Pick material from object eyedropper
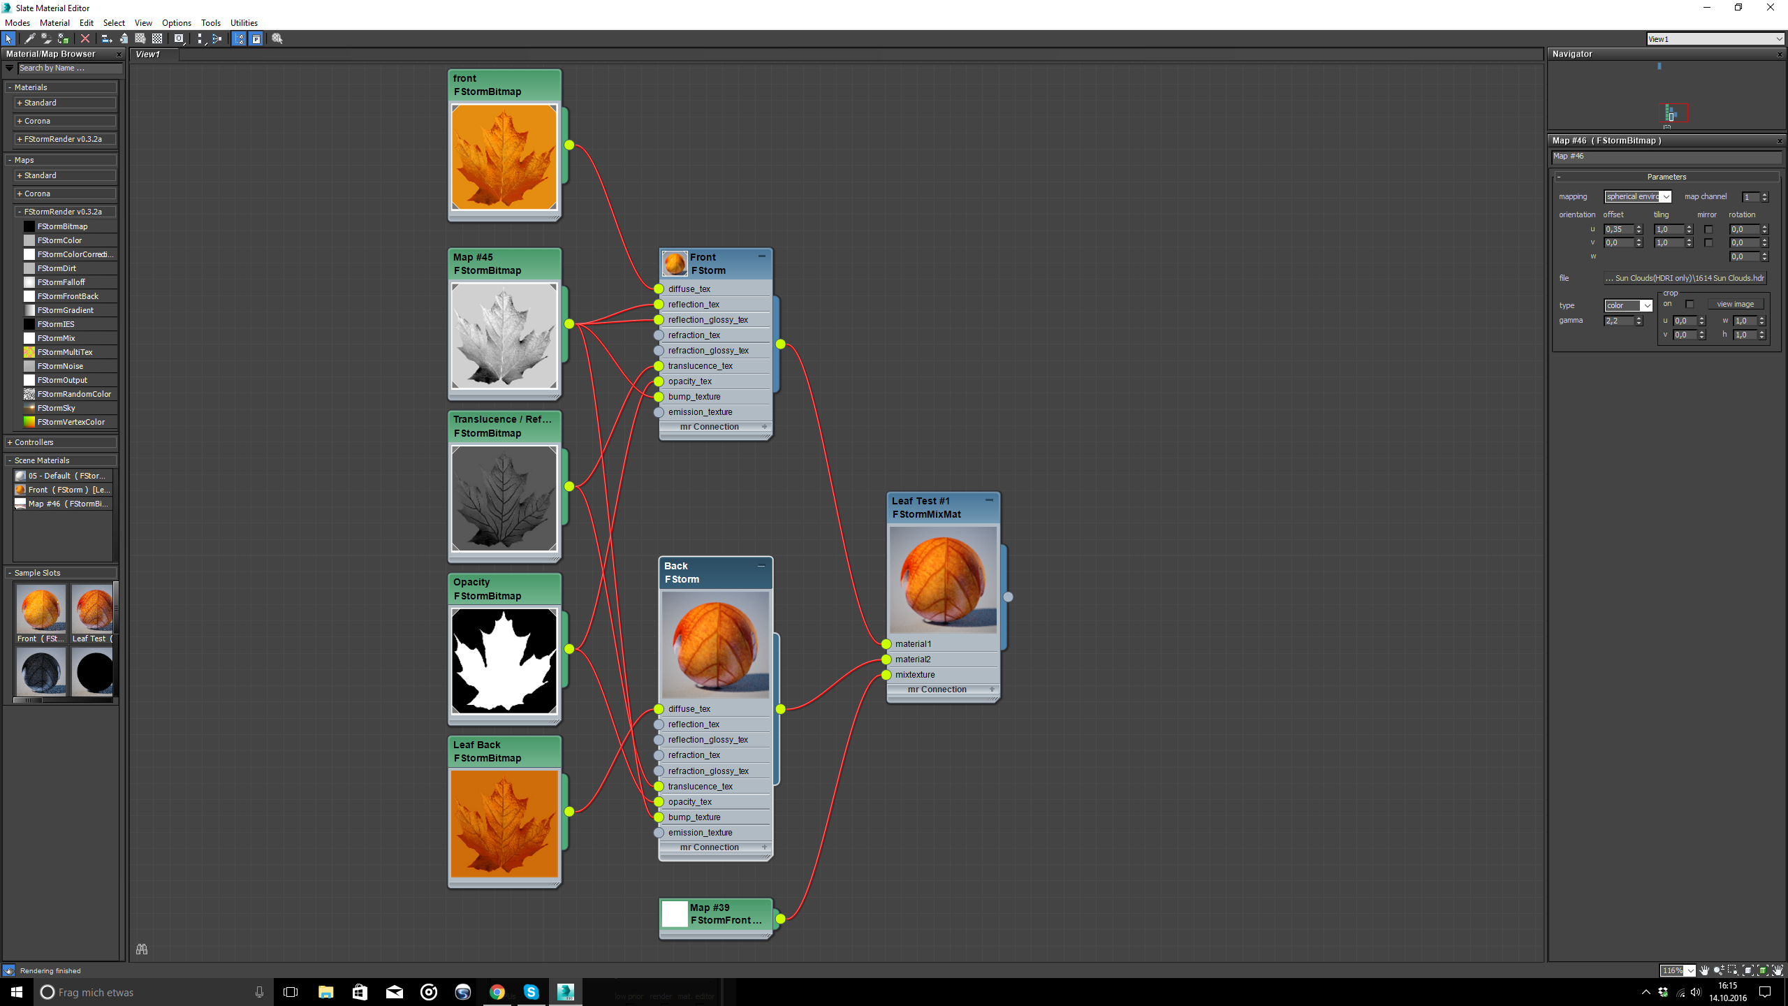The width and height of the screenshot is (1788, 1006). coord(30,39)
